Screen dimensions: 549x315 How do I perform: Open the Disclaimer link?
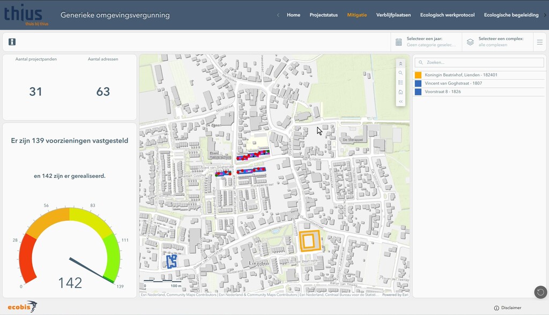(x=511, y=308)
